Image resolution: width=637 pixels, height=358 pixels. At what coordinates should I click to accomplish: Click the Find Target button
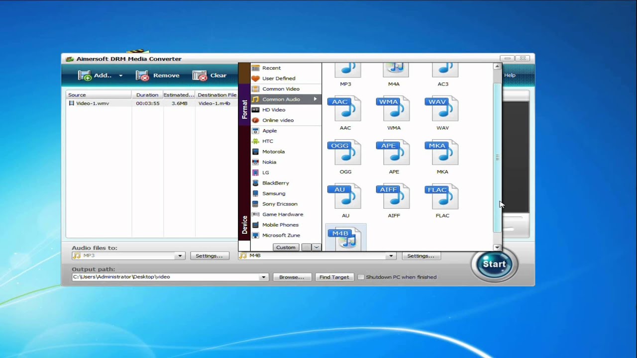coord(334,277)
